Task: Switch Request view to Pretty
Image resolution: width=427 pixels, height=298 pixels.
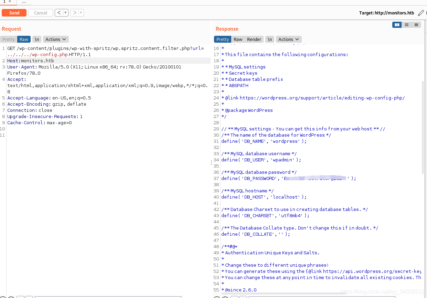Action: point(9,39)
